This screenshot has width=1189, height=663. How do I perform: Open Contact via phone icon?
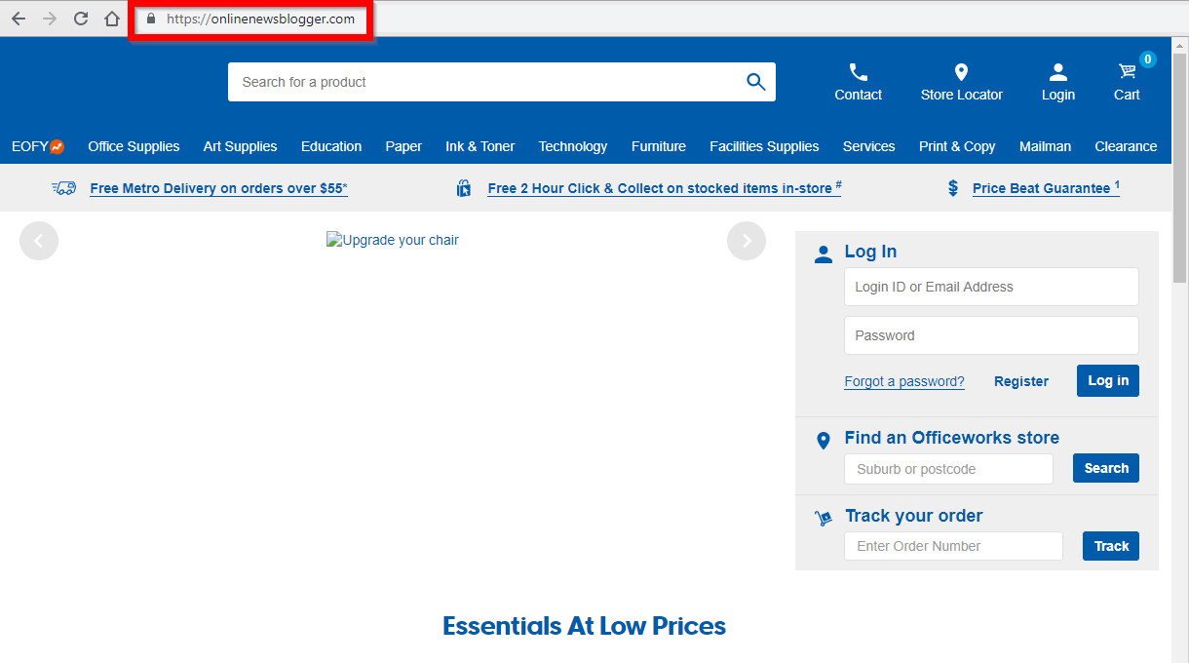coord(858,73)
